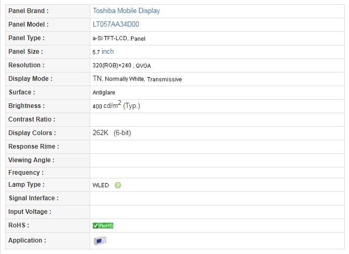Open the LT057AA34D00 panel model link
Screen dimensions: 349x254
116,25
